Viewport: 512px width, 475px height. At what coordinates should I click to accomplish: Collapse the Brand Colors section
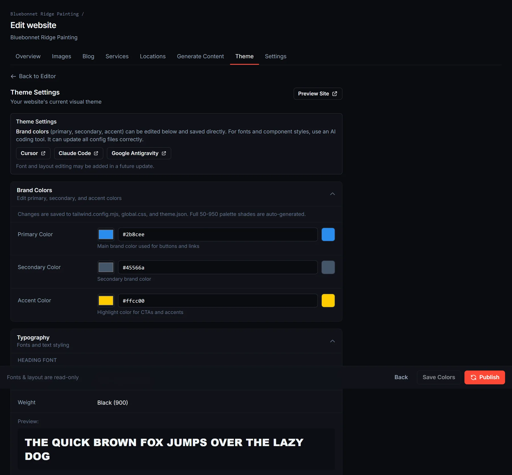(332, 194)
